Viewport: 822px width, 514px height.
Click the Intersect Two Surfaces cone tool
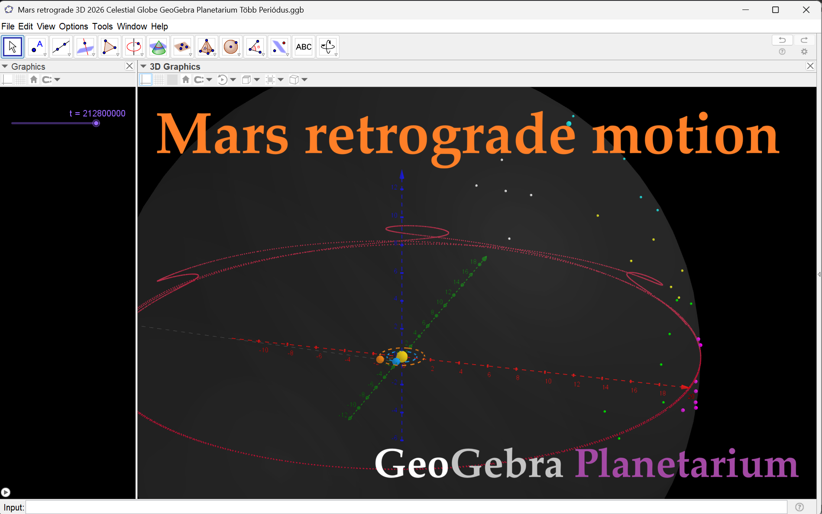[158, 47]
